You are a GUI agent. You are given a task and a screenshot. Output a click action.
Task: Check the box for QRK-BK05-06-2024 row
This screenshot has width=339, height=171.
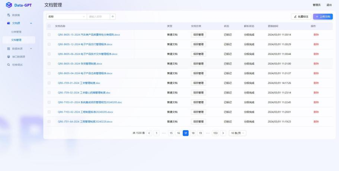point(49,54)
